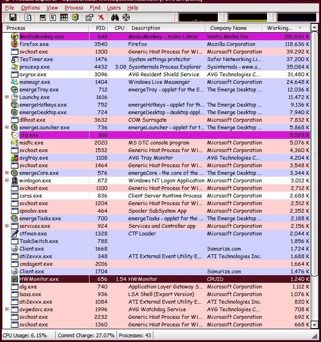Sort by the Company Name column header

coord(229,28)
